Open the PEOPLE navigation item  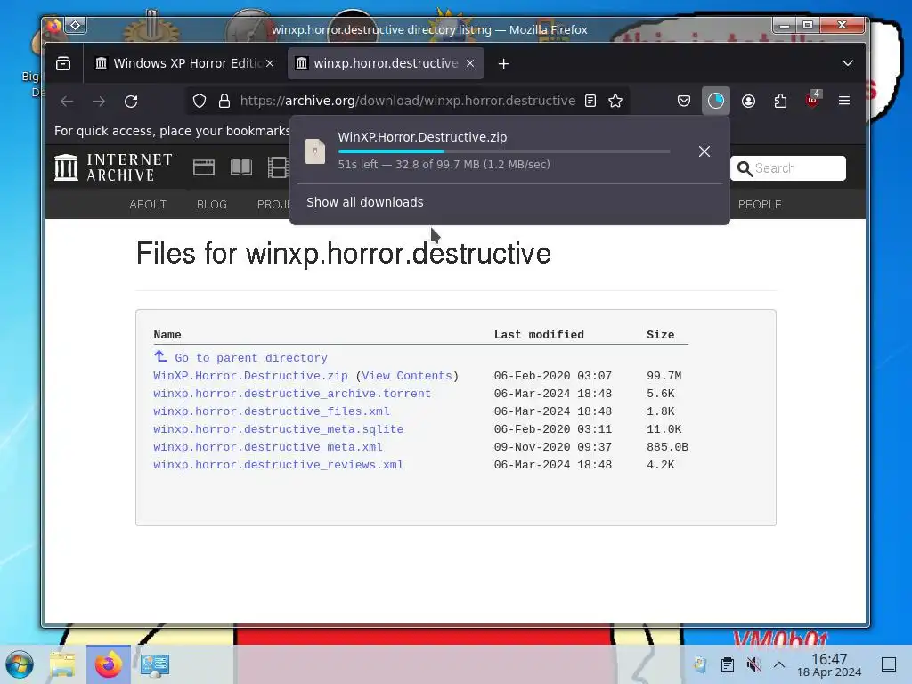click(760, 205)
